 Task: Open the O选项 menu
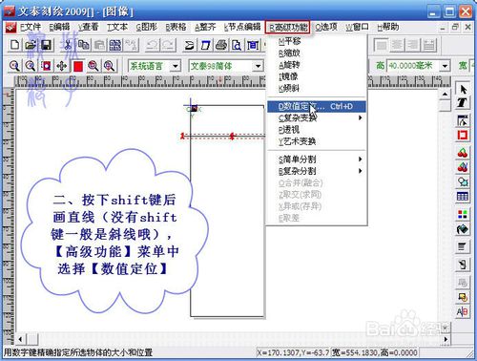pos(326,27)
